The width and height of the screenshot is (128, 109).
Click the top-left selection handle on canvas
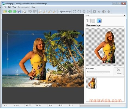[x=8, y=34]
